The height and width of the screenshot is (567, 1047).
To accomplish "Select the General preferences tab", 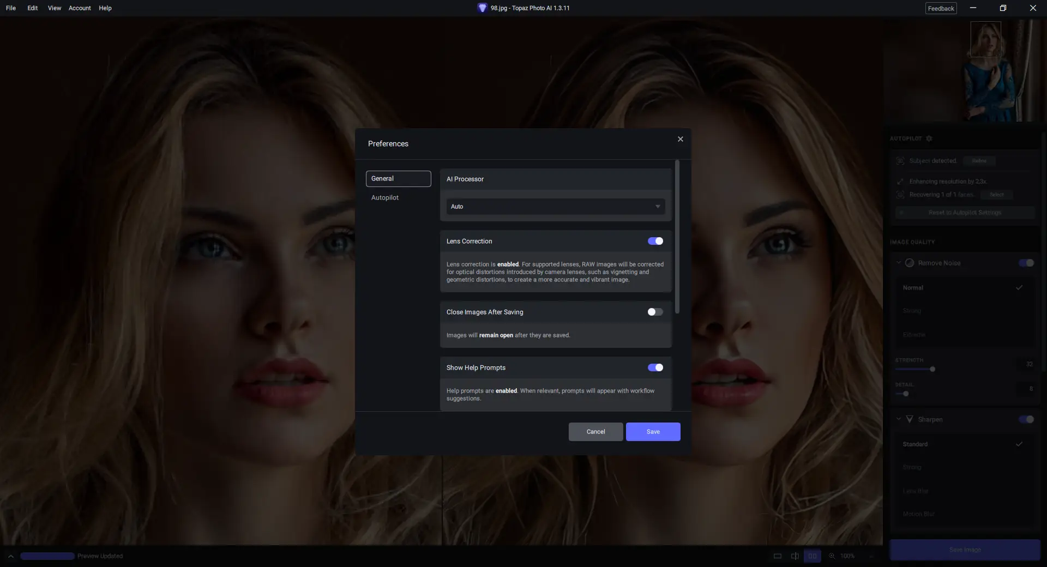I will point(398,179).
